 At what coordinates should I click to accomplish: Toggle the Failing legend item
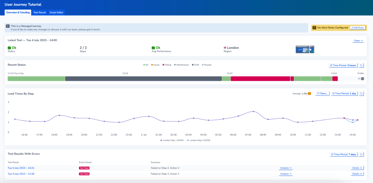[x=167, y=65]
